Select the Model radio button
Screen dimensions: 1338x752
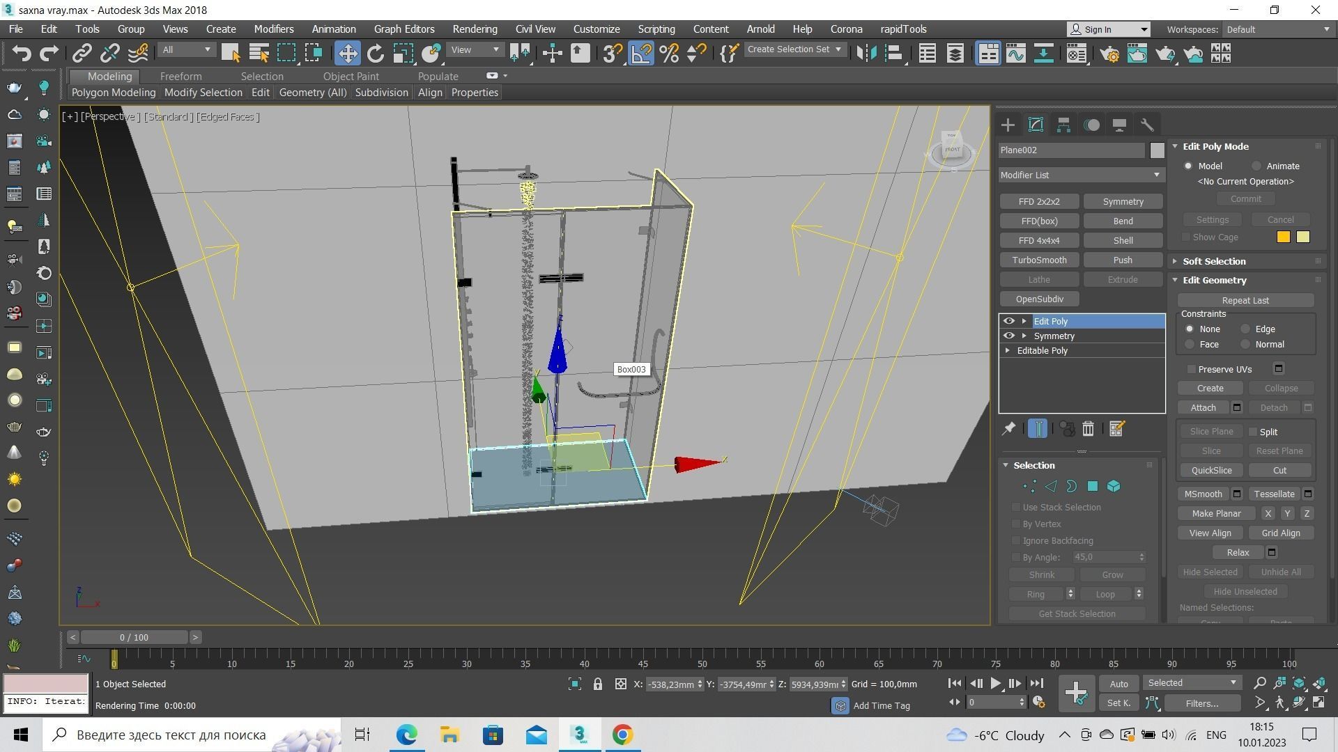(1188, 166)
